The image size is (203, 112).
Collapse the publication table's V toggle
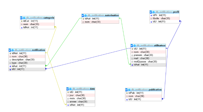(126, 90)
